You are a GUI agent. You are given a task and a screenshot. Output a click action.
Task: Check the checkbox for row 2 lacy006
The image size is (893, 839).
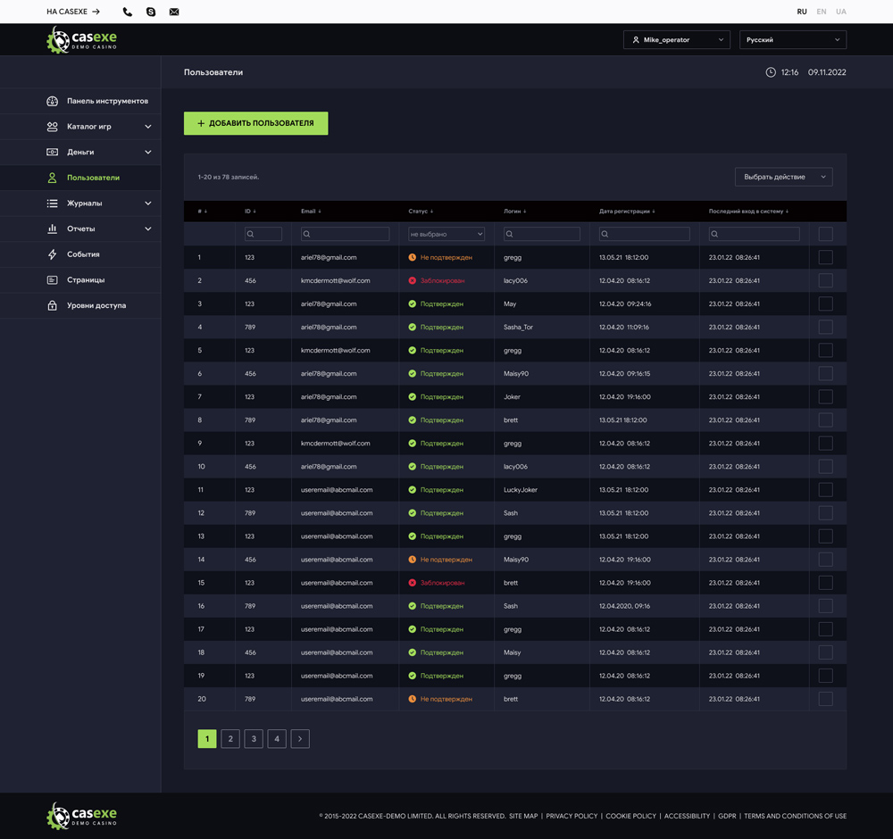pyautogui.click(x=826, y=280)
